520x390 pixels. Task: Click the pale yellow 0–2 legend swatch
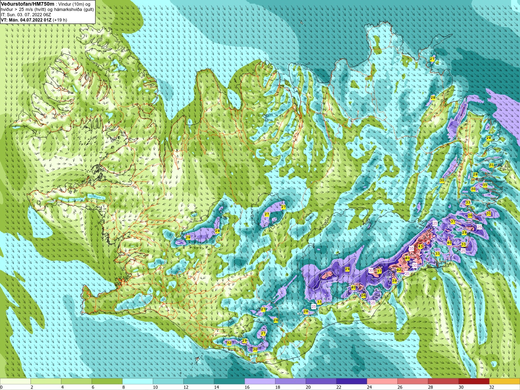[15, 381]
